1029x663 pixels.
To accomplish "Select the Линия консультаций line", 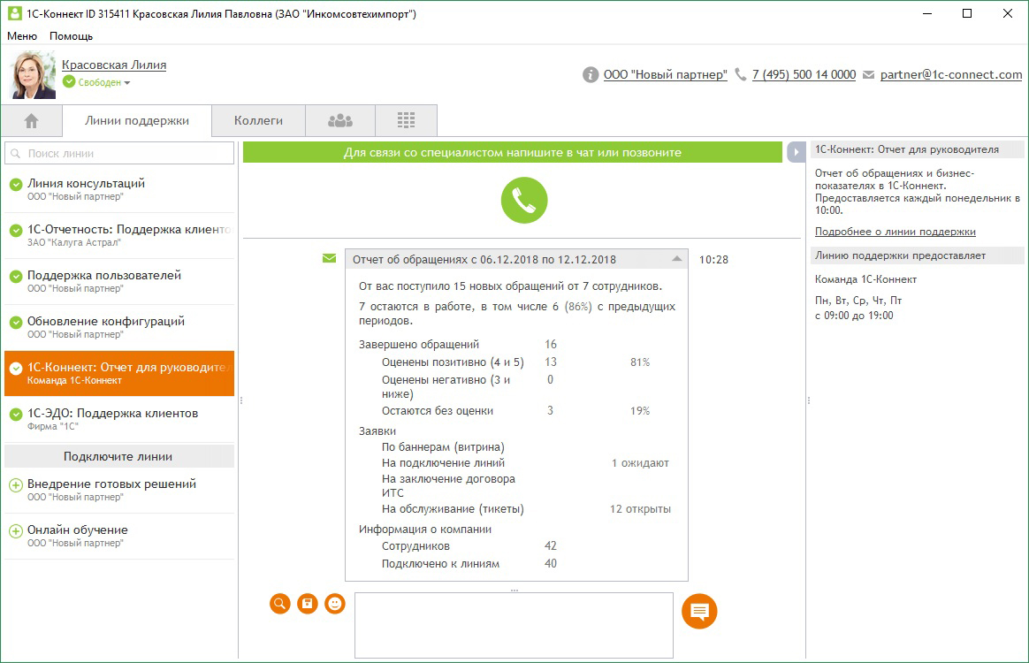I will [118, 190].
